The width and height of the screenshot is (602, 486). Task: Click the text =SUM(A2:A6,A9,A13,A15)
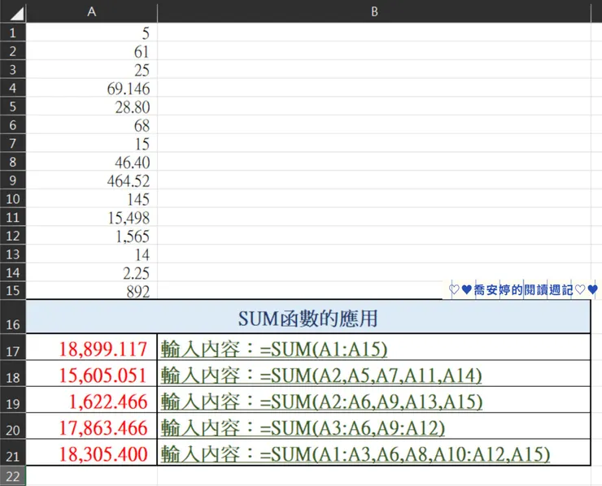coord(371,401)
